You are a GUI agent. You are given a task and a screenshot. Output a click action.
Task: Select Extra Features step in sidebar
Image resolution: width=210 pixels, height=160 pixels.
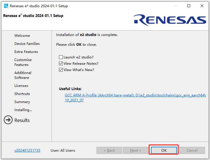click(x=26, y=52)
